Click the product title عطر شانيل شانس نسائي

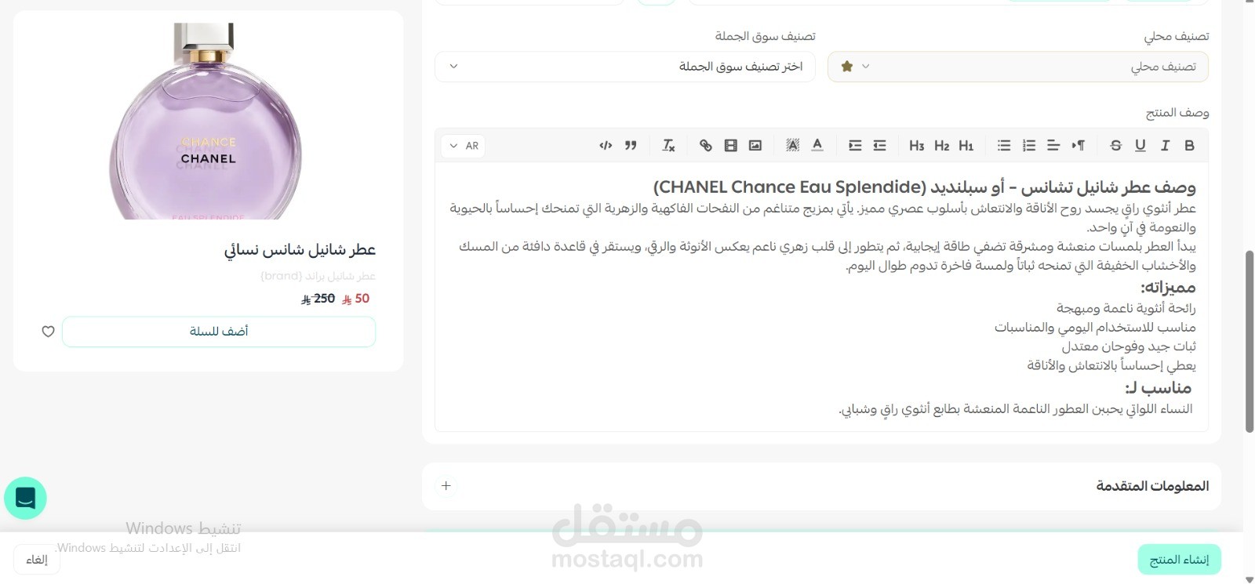click(x=300, y=249)
